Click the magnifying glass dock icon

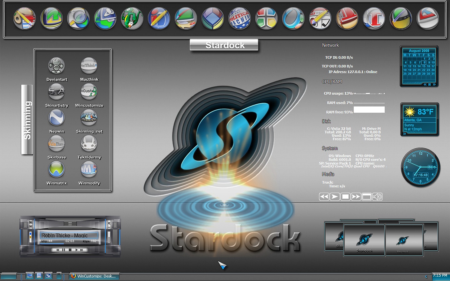[x=78, y=19]
